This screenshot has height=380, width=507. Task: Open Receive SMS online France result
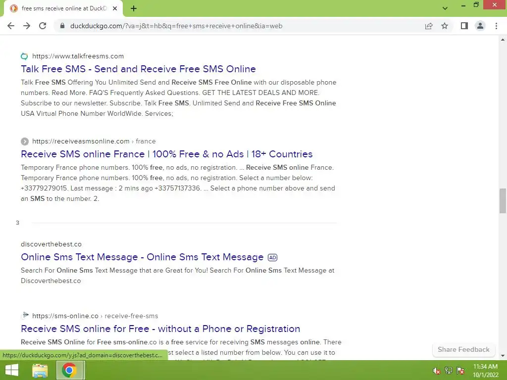pyautogui.click(x=166, y=154)
